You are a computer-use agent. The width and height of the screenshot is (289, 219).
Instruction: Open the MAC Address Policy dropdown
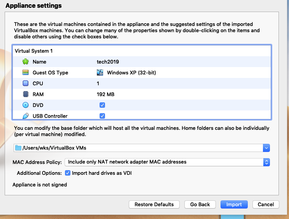167,162
